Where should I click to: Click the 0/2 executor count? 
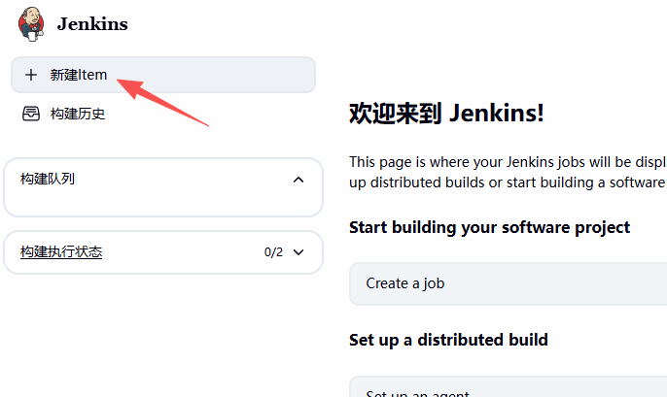coord(273,252)
